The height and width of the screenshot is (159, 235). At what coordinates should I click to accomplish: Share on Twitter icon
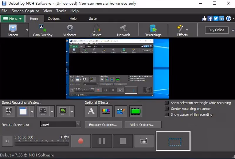pos(216,18)
